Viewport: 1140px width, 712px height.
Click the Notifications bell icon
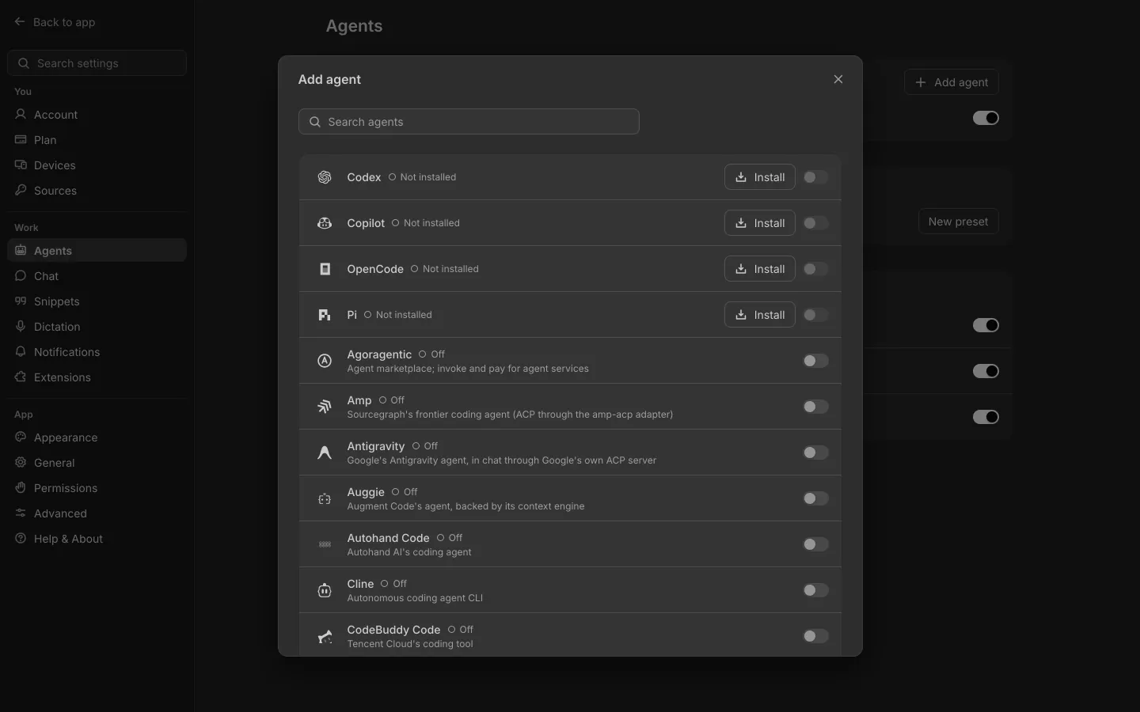click(x=21, y=352)
